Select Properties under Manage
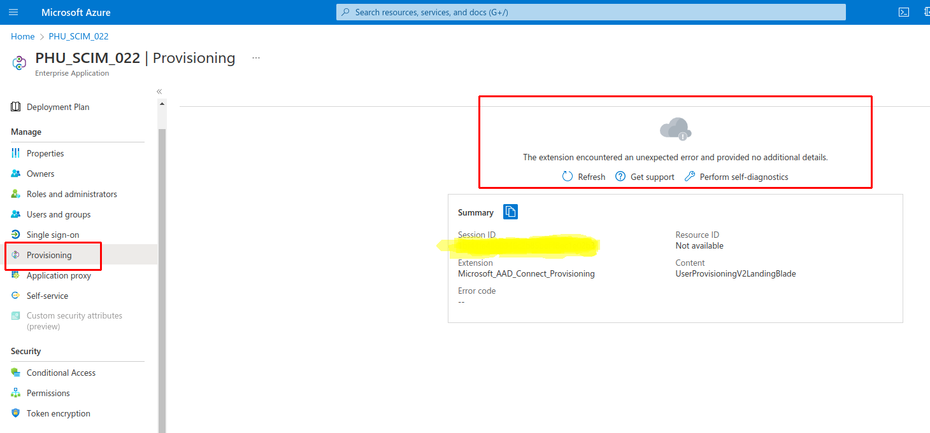 [45, 153]
